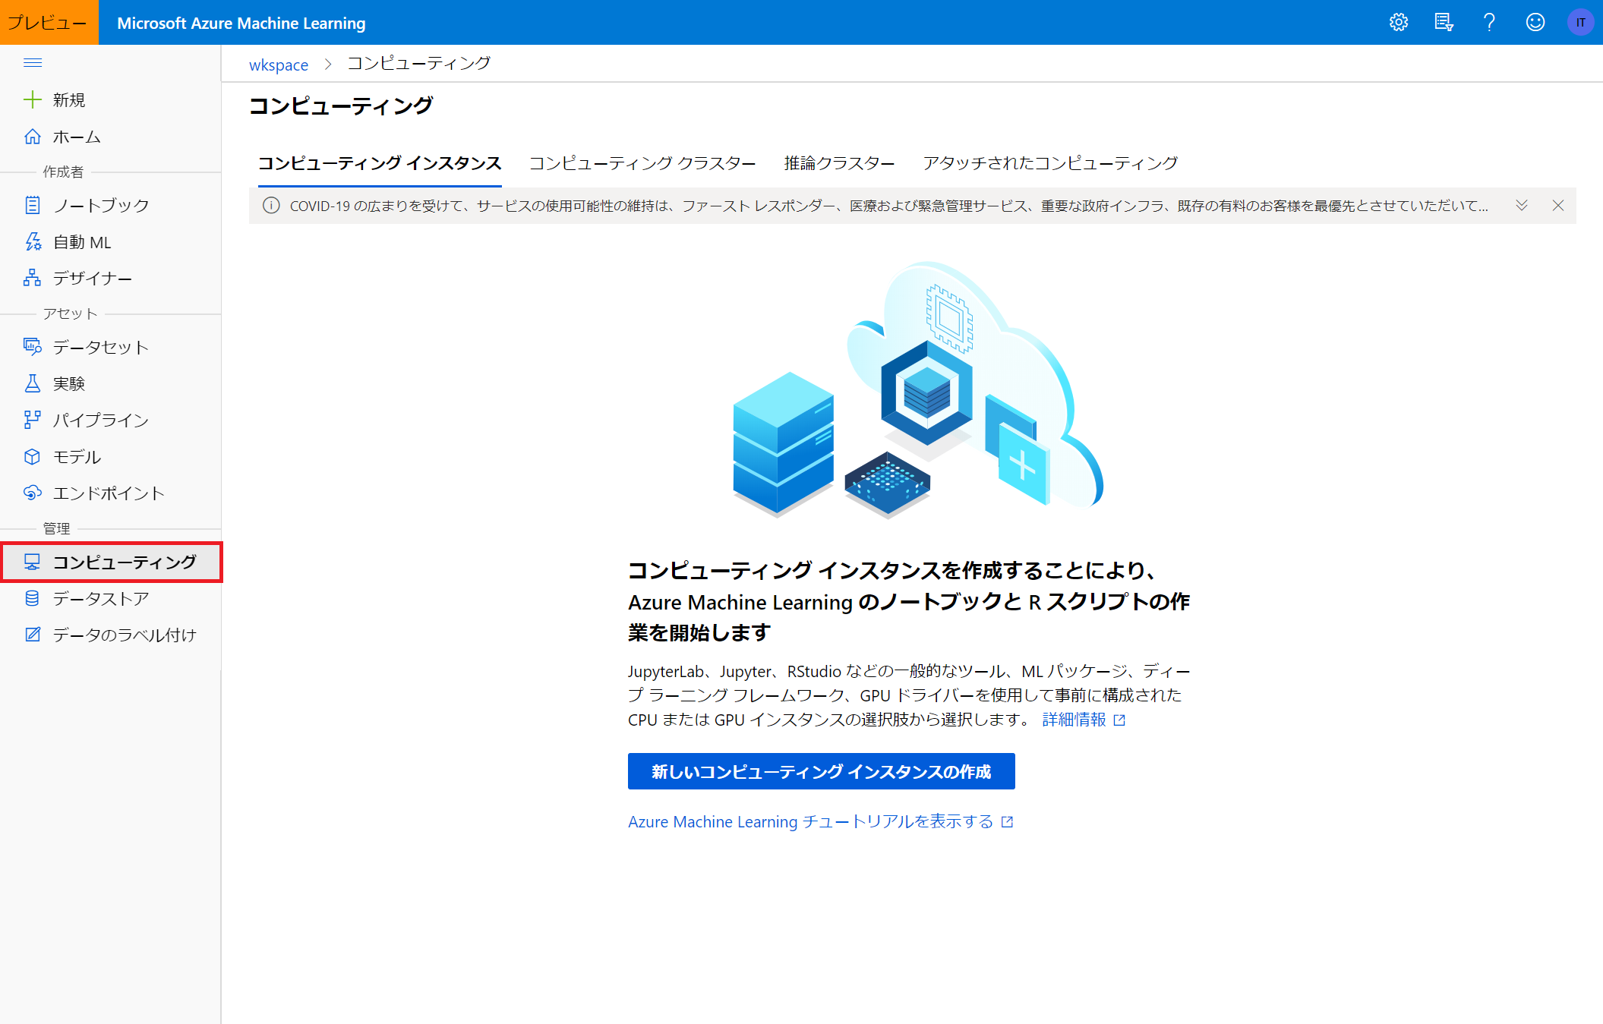The height and width of the screenshot is (1024, 1603).
Task: Open the デザイナー tool
Action: [91, 278]
